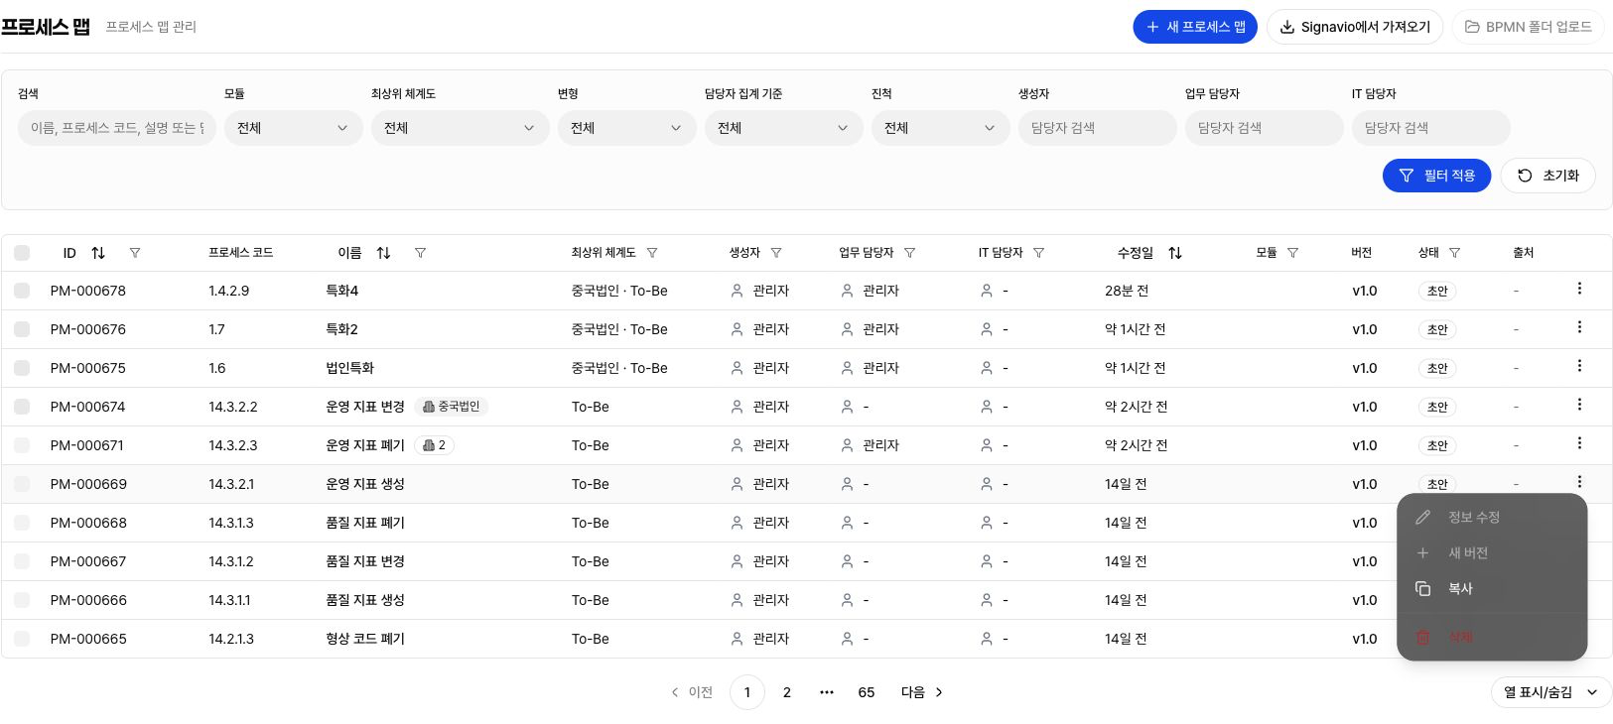
Task: Choose 새 버전 in the context menu
Action: (1492, 553)
